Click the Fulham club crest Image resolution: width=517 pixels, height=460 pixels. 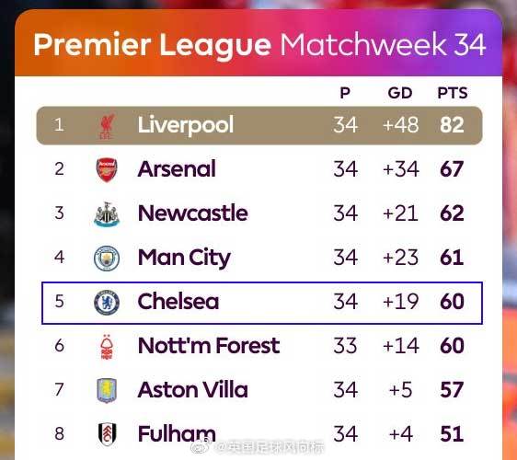pos(107,434)
